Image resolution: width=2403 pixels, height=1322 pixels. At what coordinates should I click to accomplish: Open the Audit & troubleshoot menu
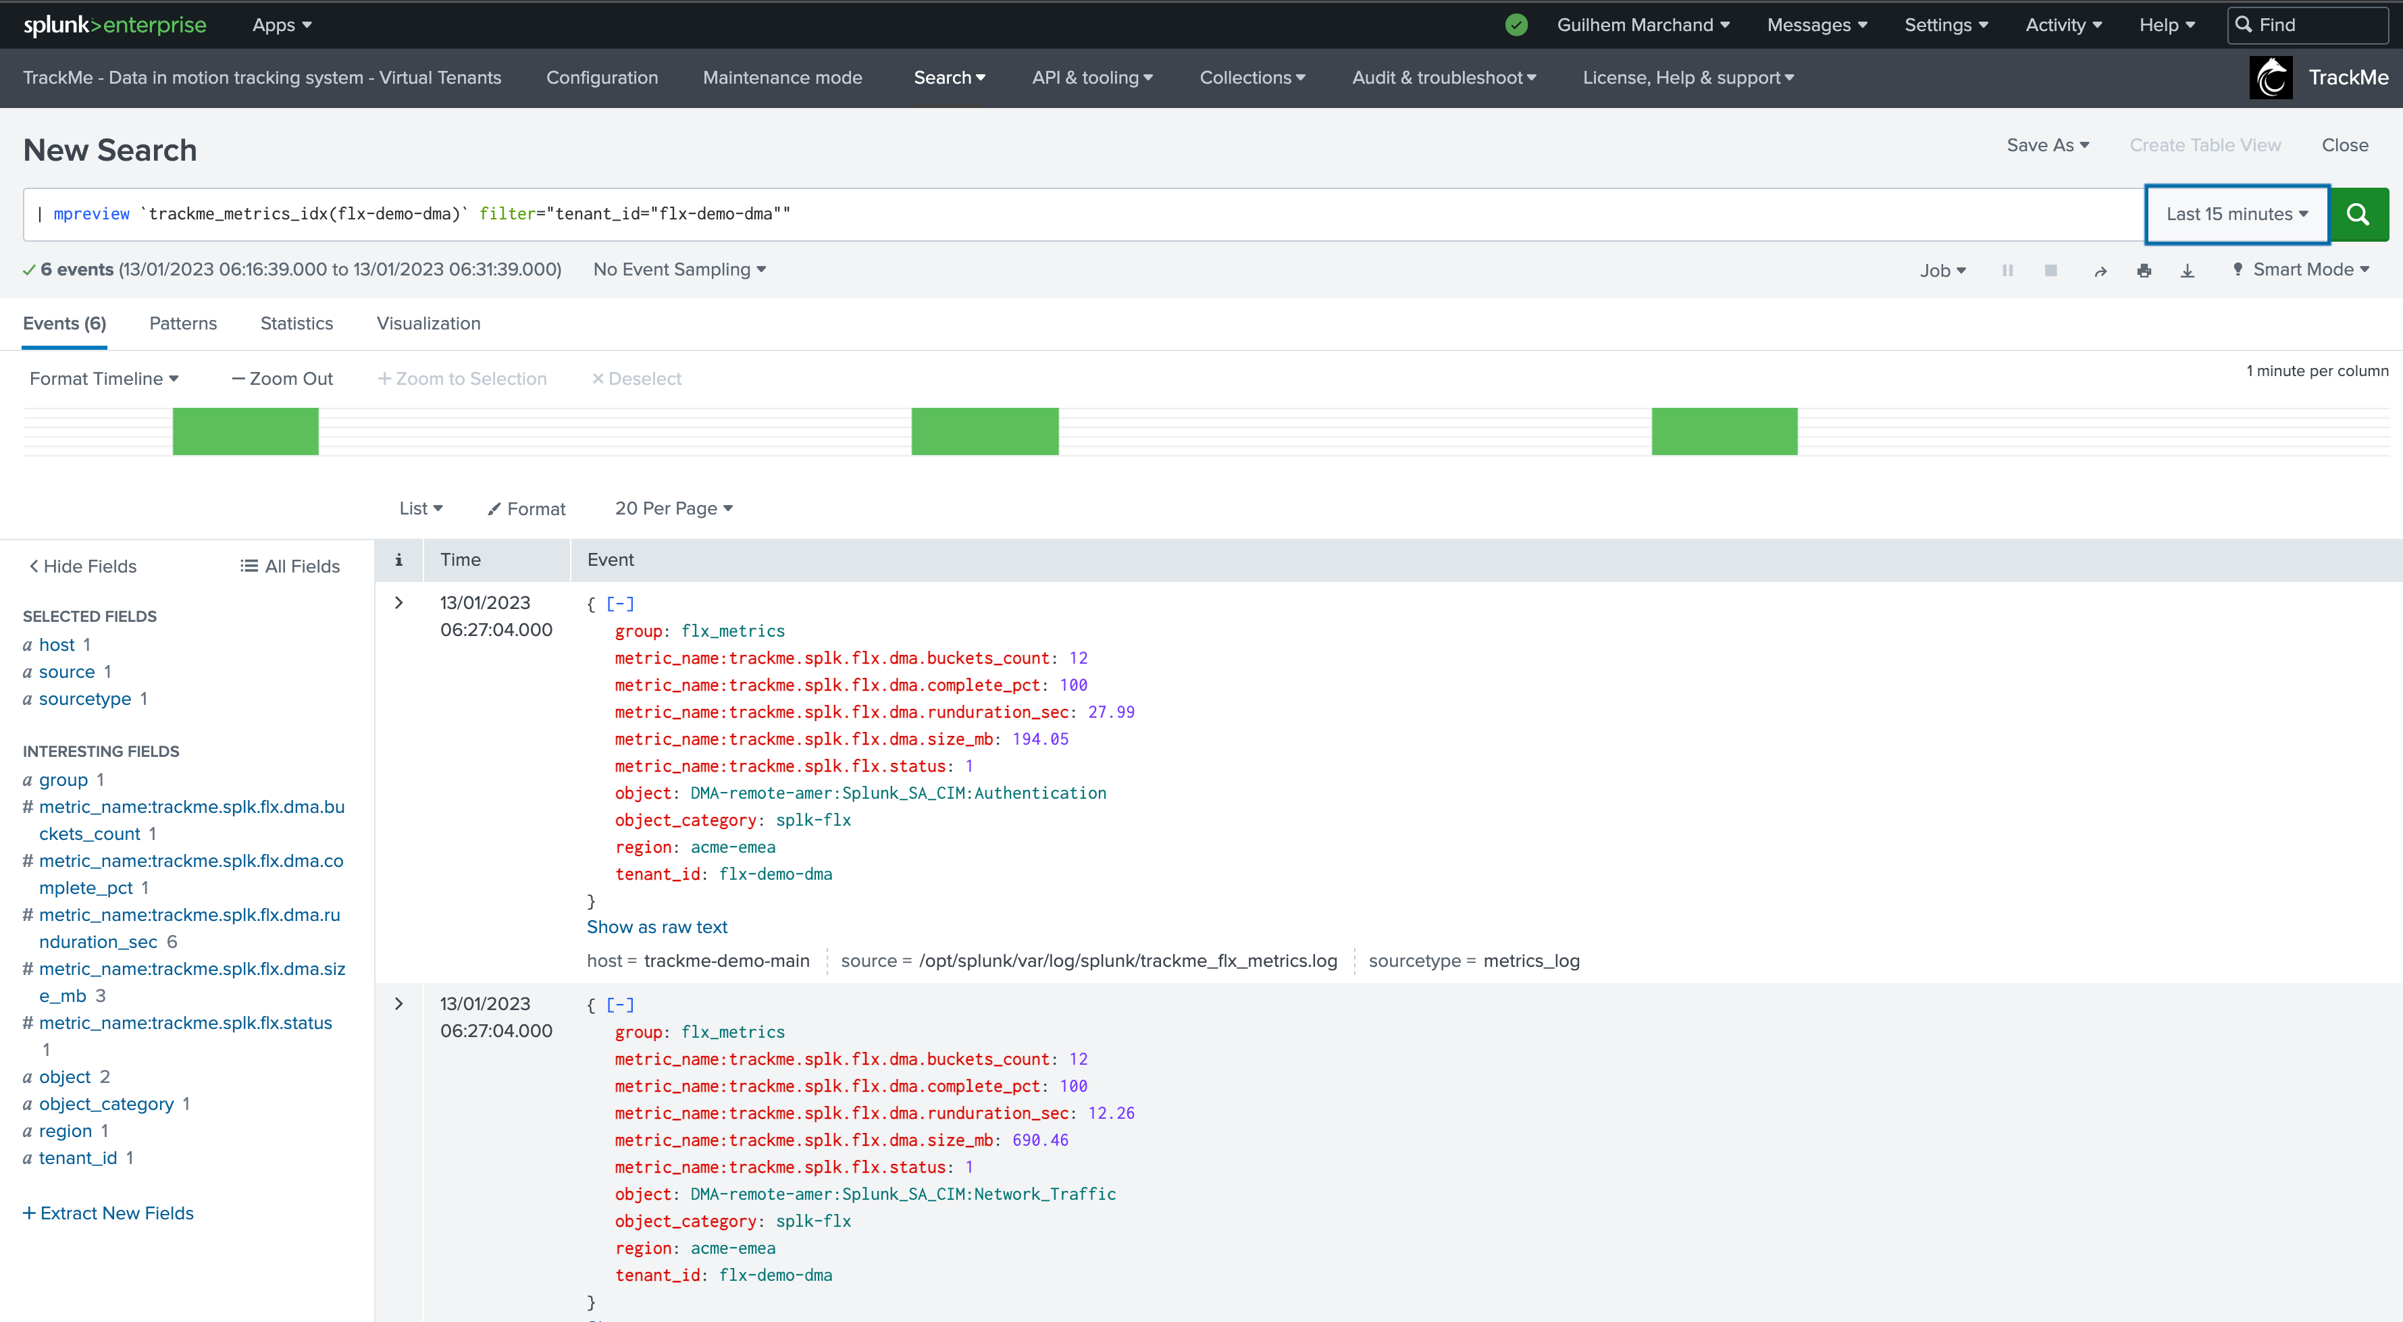click(x=1444, y=78)
